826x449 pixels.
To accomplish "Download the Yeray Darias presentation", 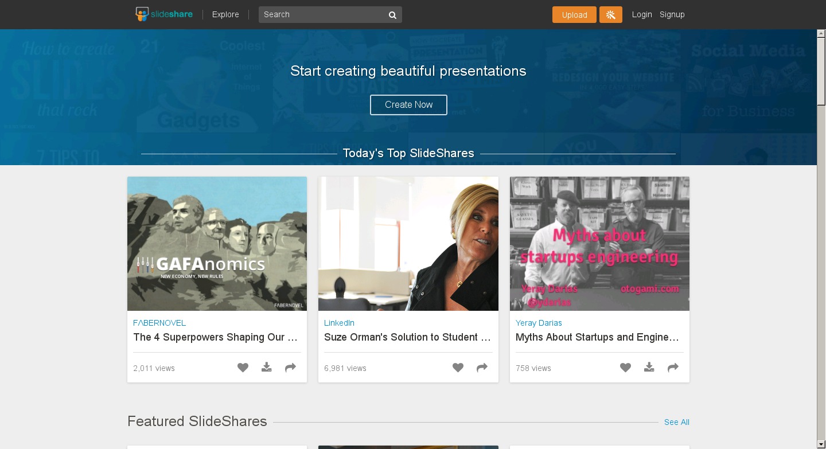I will [649, 368].
